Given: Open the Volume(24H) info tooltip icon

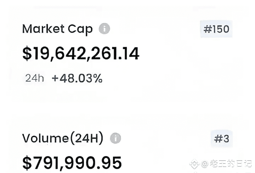Looking at the screenshot, I should pos(115,138).
